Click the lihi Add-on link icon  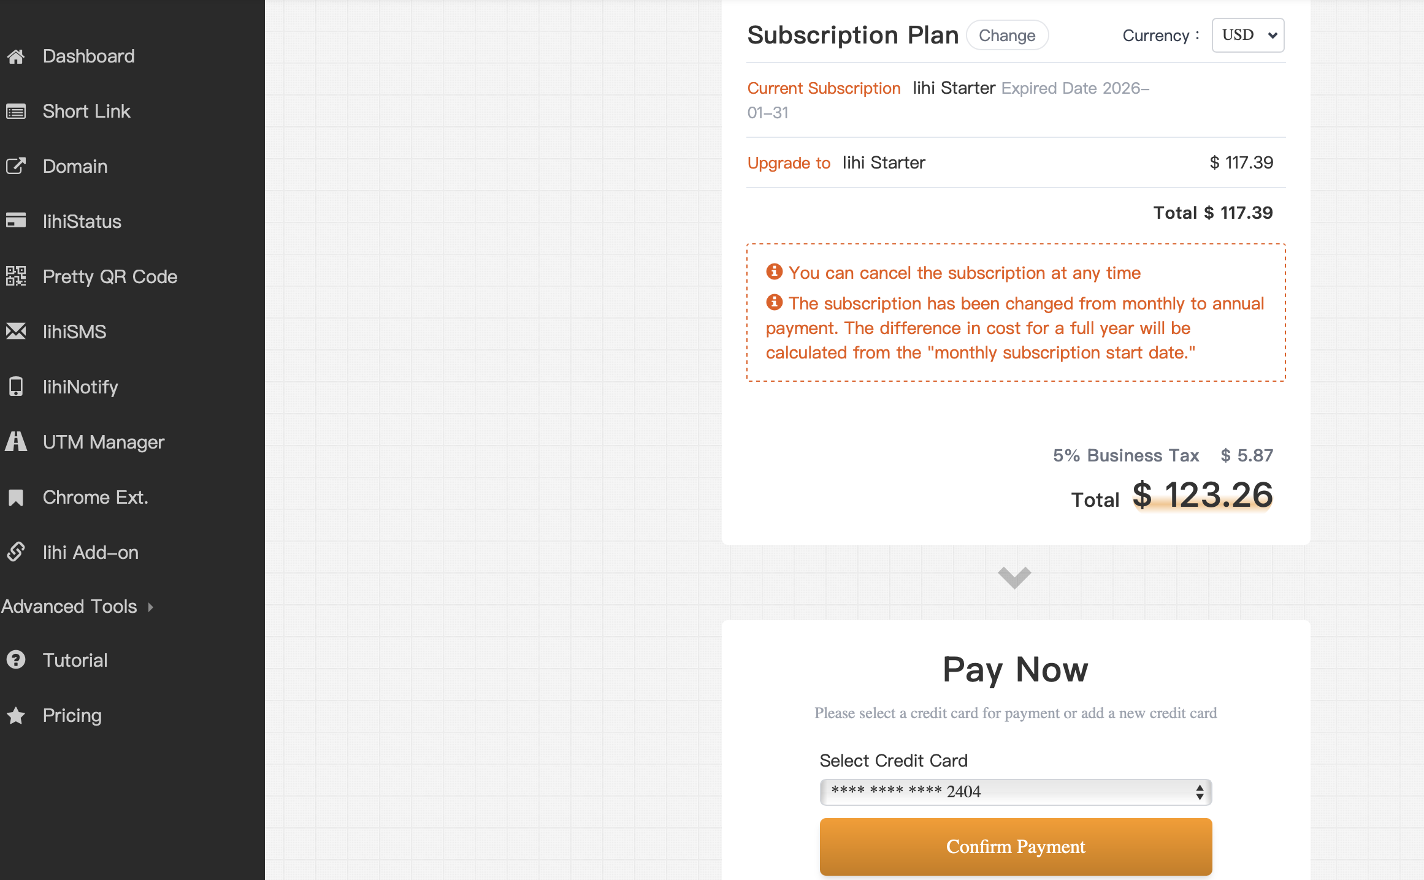pos(16,552)
